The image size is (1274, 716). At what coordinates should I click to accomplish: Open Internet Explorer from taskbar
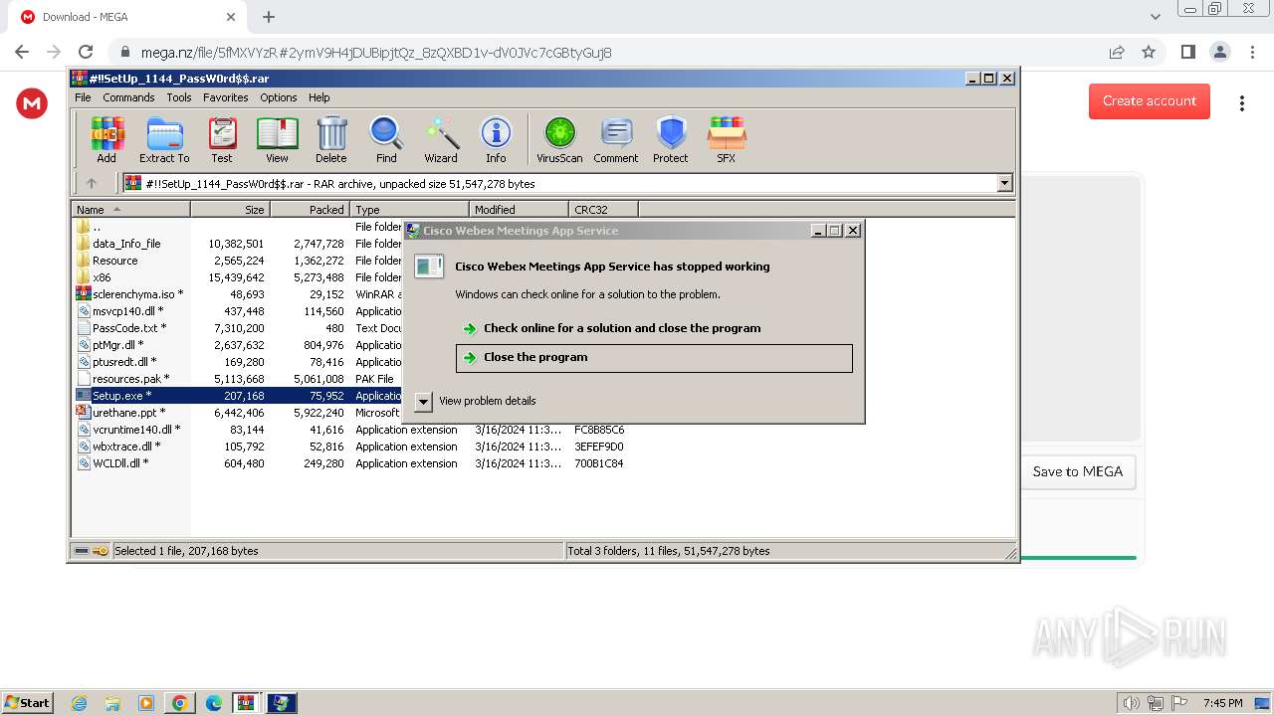click(x=79, y=703)
